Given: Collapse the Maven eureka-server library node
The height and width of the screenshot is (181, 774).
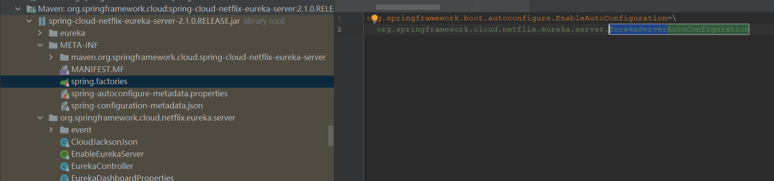Looking at the screenshot, I should click(x=18, y=9).
